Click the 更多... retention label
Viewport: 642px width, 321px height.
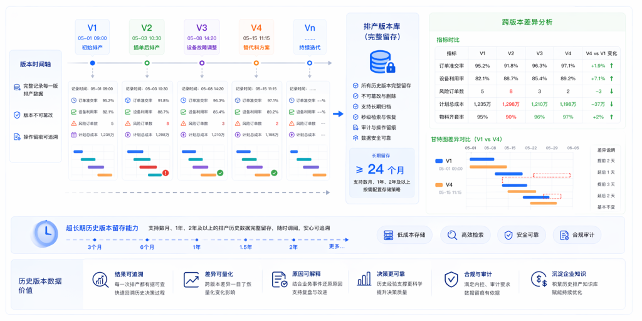337,247
